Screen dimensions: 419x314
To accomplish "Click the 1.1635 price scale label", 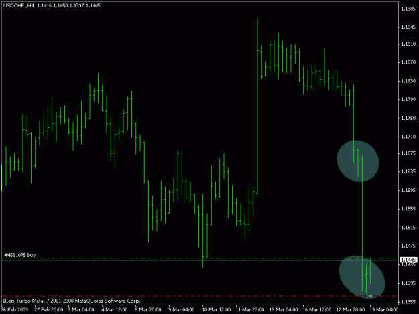I will point(408,171).
